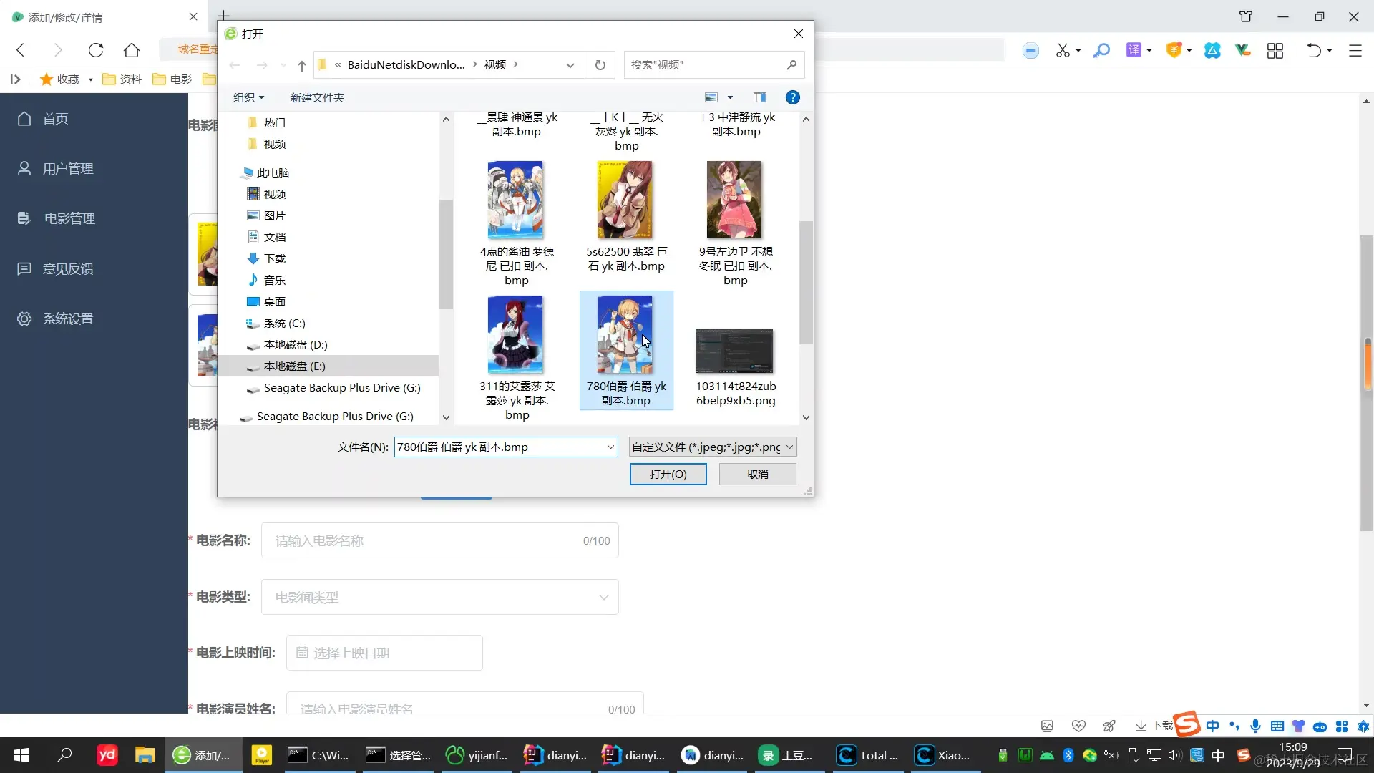Click the Windows taskbar search icon
This screenshot has height=773, width=1374.
pos(64,755)
